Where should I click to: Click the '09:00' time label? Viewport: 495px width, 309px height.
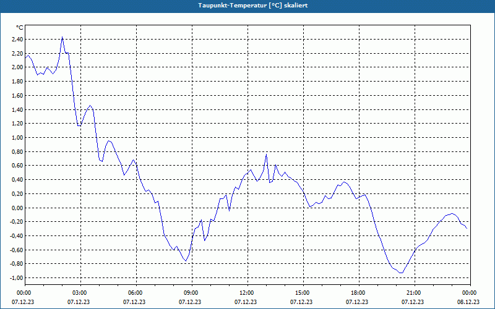(x=192, y=293)
